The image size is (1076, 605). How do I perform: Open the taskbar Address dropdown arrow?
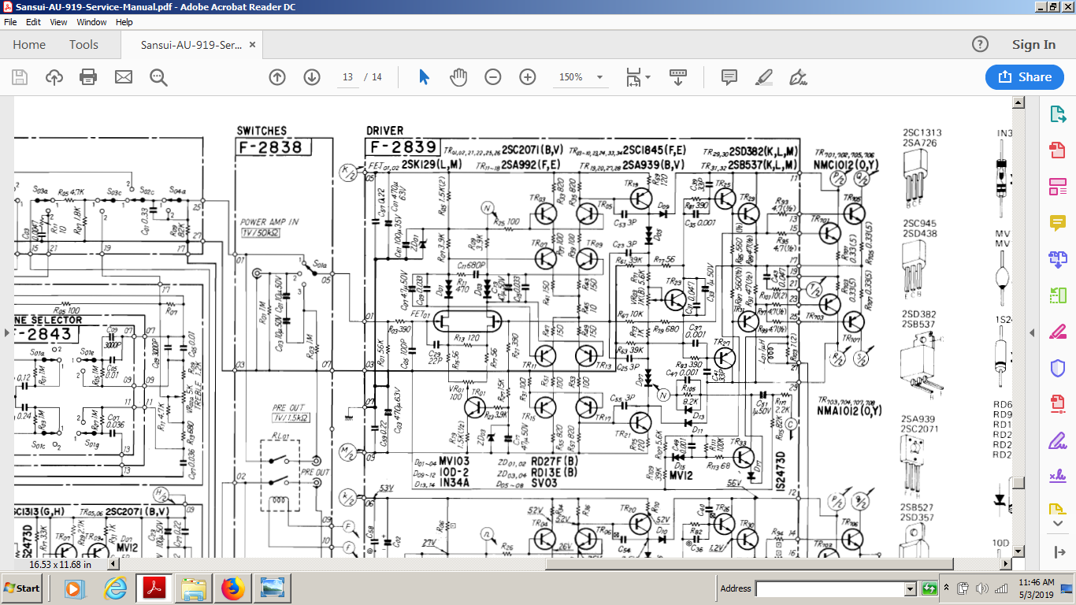911,588
